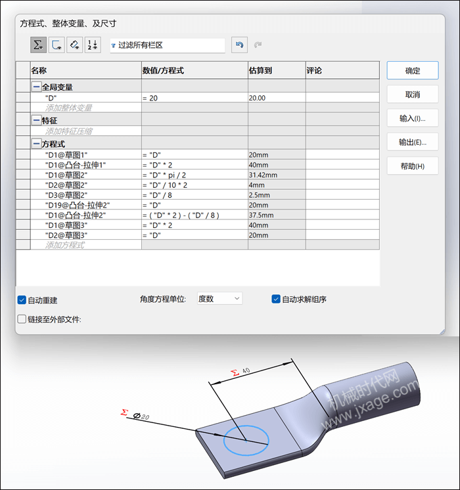This screenshot has height=490, width=460.
Task: Click the 评论 column header
Action: [x=343, y=70]
